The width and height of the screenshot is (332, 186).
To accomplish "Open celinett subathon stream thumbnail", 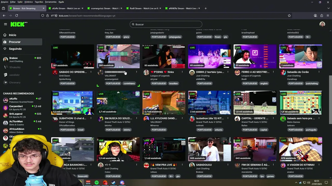I will pyautogui.click(x=210, y=103).
